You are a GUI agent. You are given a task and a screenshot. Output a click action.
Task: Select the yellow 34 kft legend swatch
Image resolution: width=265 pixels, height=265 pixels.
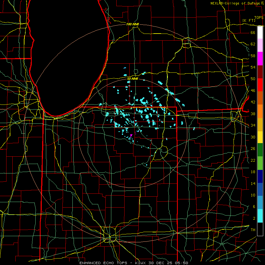(260, 137)
